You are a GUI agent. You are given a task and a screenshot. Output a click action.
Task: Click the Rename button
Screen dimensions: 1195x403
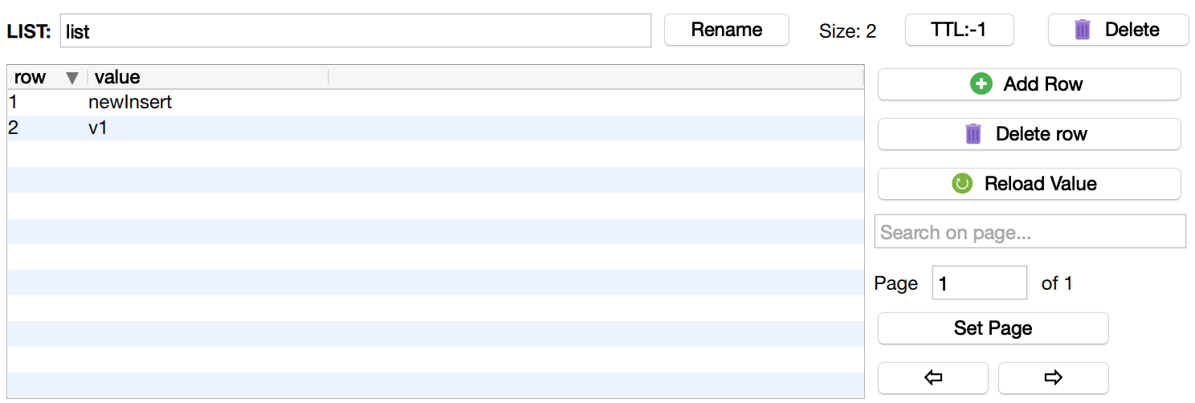[x=726, y=31]
